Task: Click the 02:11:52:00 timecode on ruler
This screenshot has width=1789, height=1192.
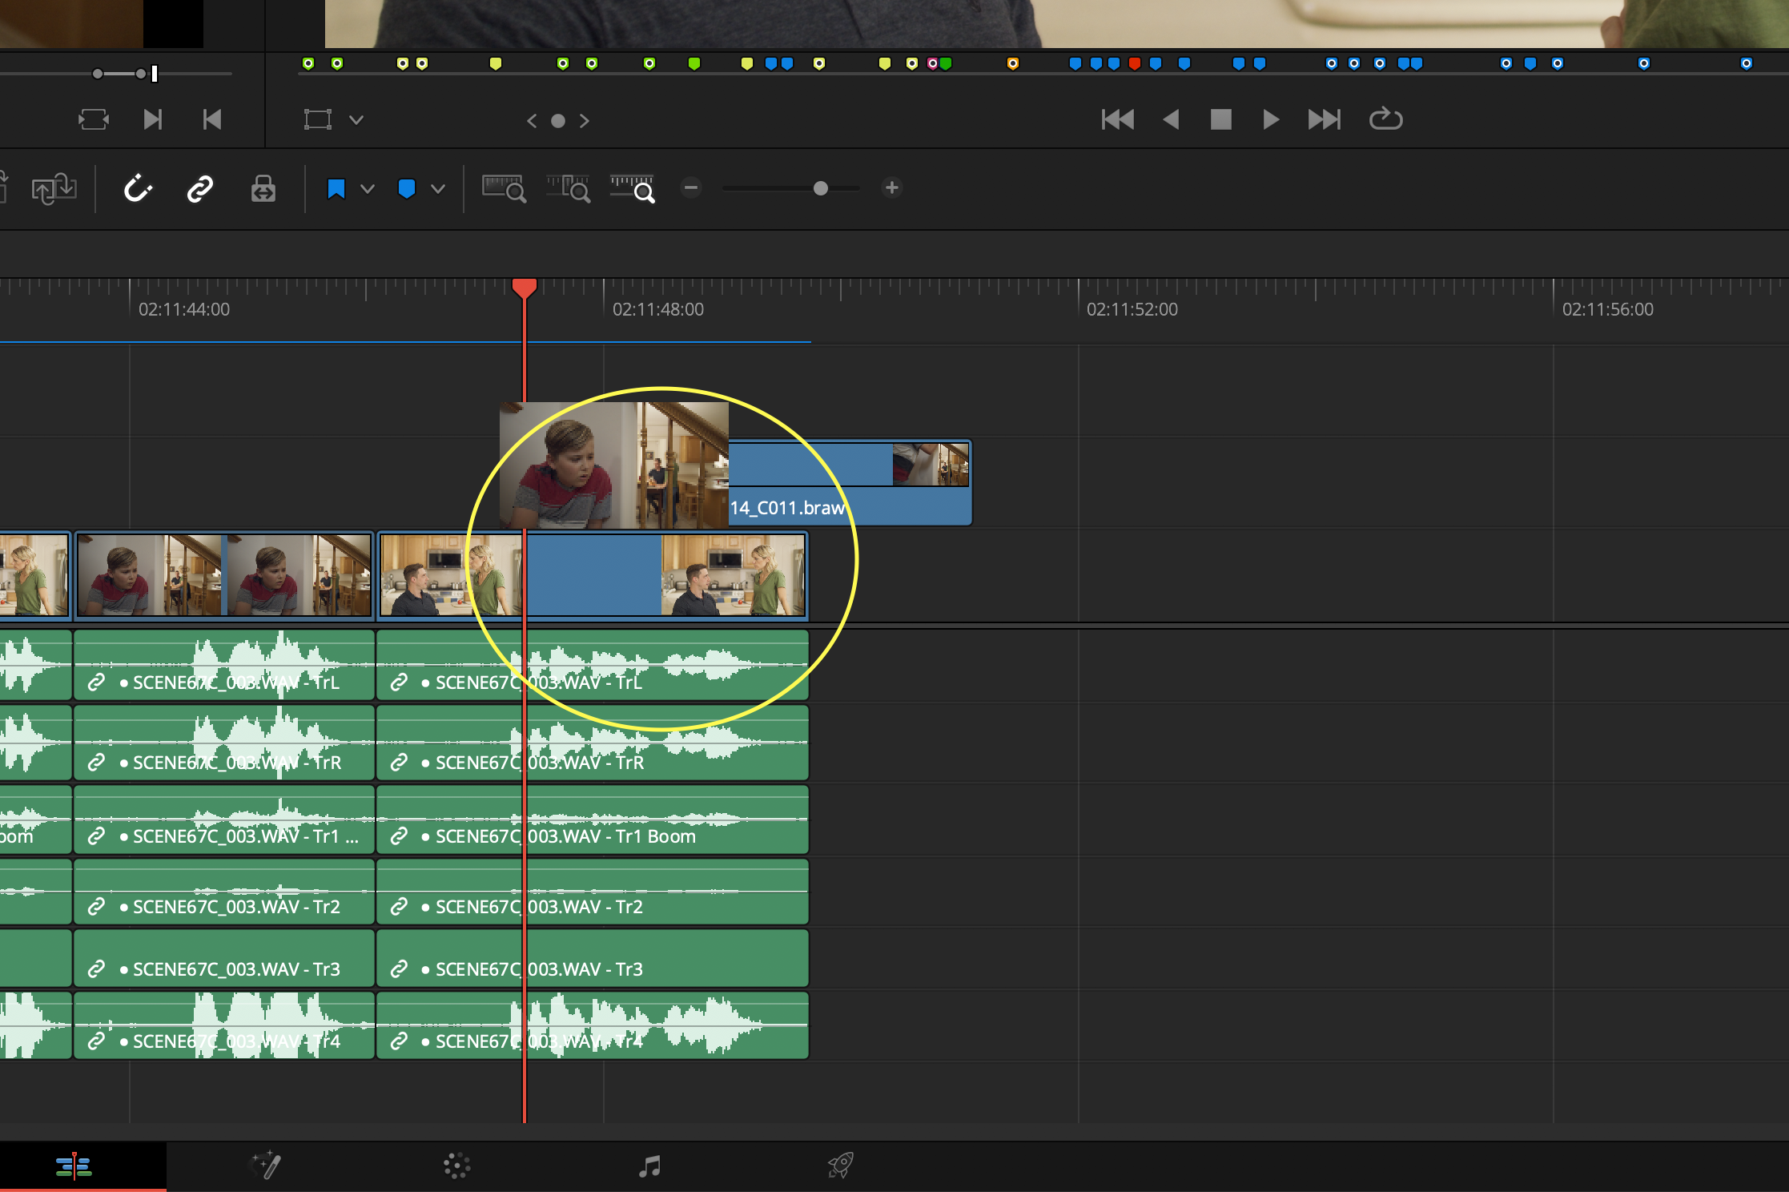Action: pos(1132,309)
